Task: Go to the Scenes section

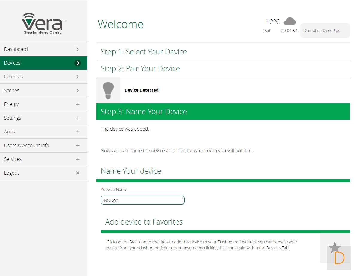Action: (12, 91)
